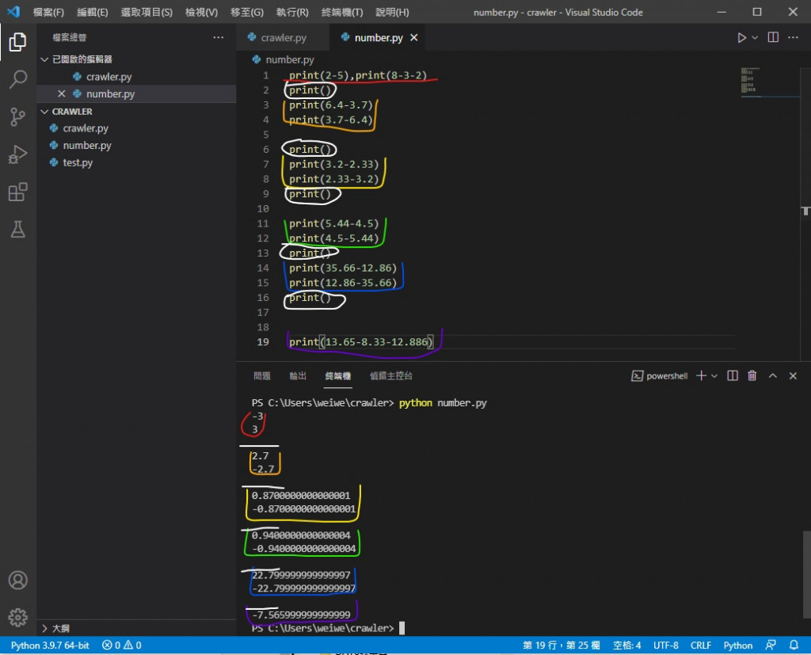Select number.py in open editors list
This screenshot has height=655, width=811.
click(x=110, y=93)
